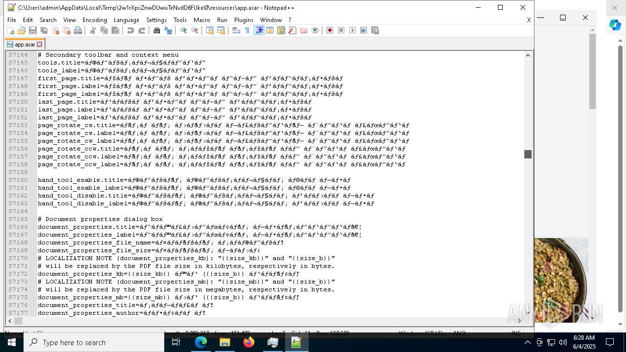Start recording a macro

(x=330, y=30)
